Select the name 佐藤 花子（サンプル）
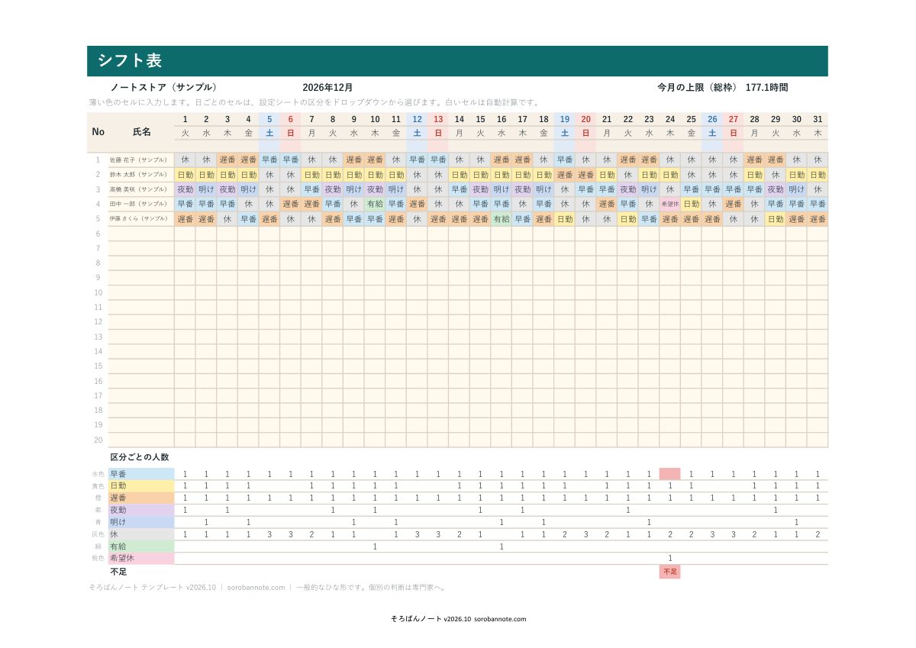916x648 pixels. click(x=139, y=160)
